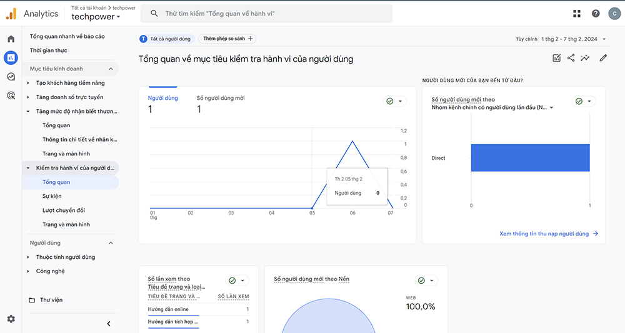
Task: Open the Help question mark icon
Action: 596,14
